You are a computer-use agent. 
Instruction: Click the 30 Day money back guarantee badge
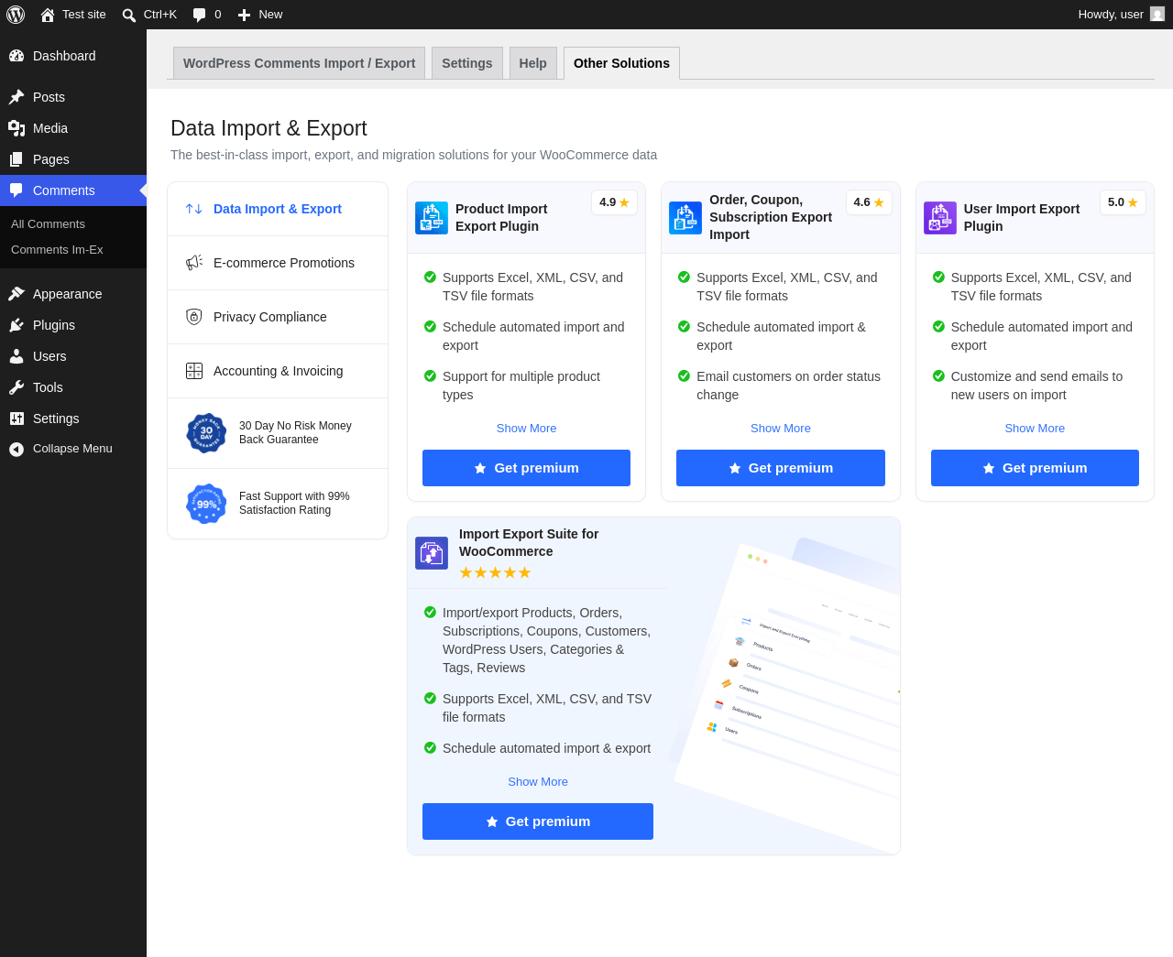206,433
